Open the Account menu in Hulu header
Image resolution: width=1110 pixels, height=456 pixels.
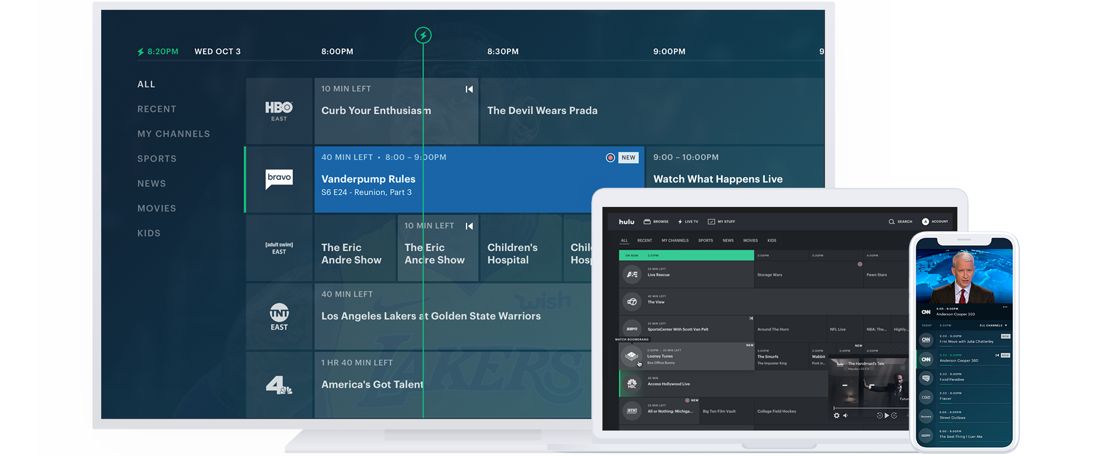pyautogui.click(x=935, y=221)
